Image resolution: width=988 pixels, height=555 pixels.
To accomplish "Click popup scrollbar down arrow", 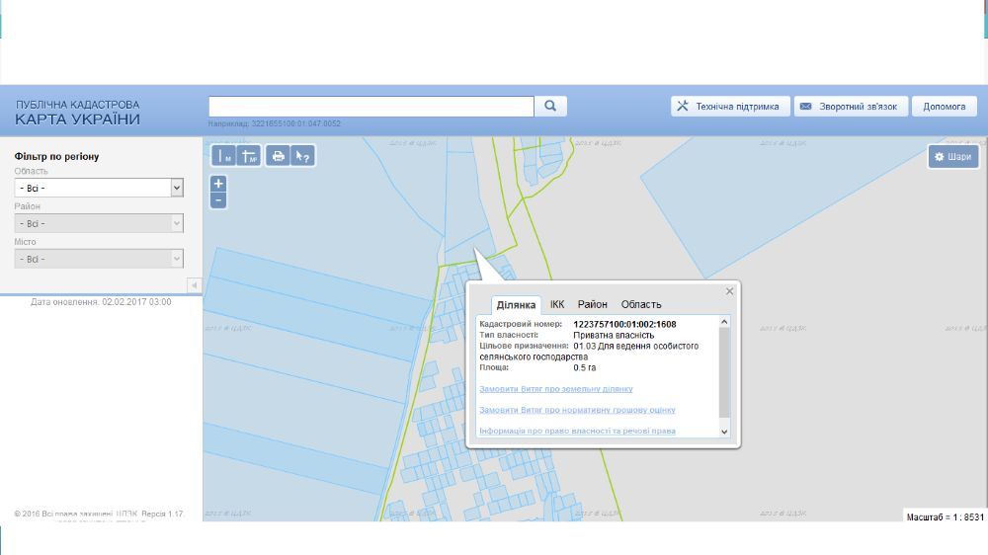I will click(x=724, y=432).
